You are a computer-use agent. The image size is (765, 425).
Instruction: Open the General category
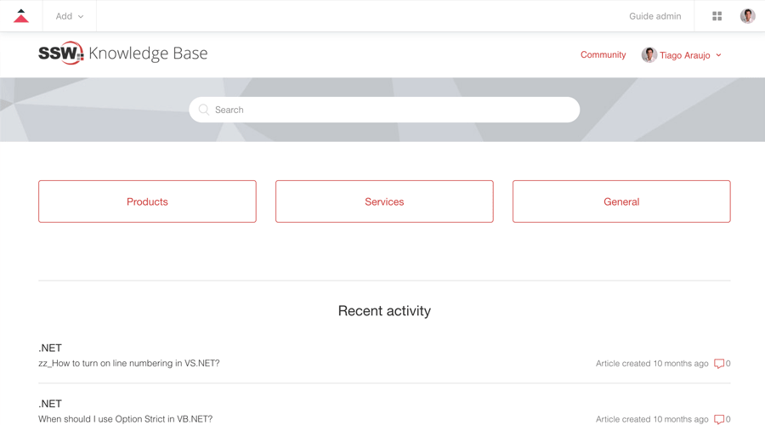click(x=621, y=201)
